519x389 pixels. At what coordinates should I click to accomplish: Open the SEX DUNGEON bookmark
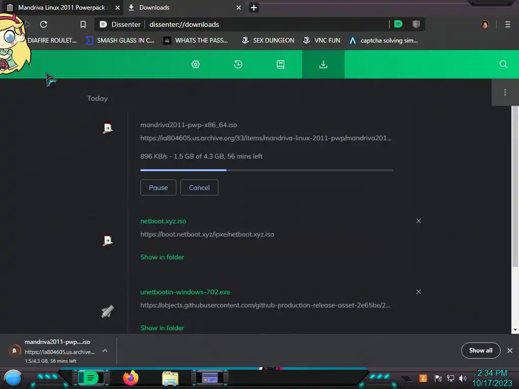(268, 41)
